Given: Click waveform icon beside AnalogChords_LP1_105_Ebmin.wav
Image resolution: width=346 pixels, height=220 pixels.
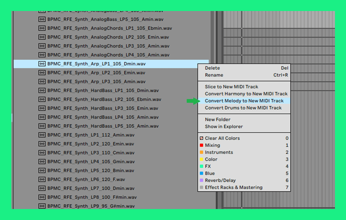Looking at the screenshot, I should tap(42, 28).
